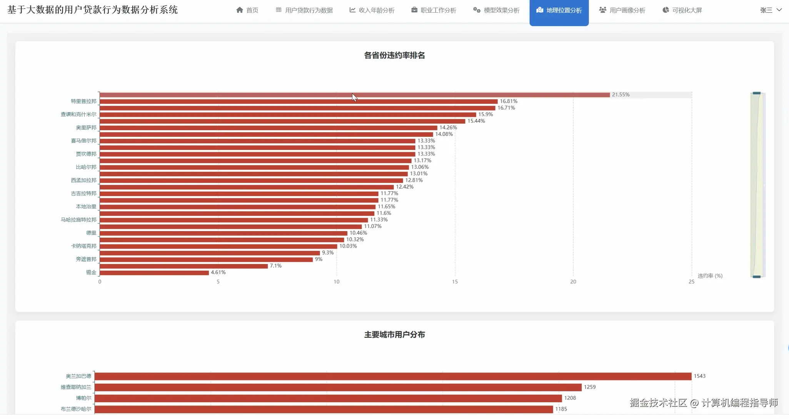Open the 用户画像分析 tab

[627, 10]
